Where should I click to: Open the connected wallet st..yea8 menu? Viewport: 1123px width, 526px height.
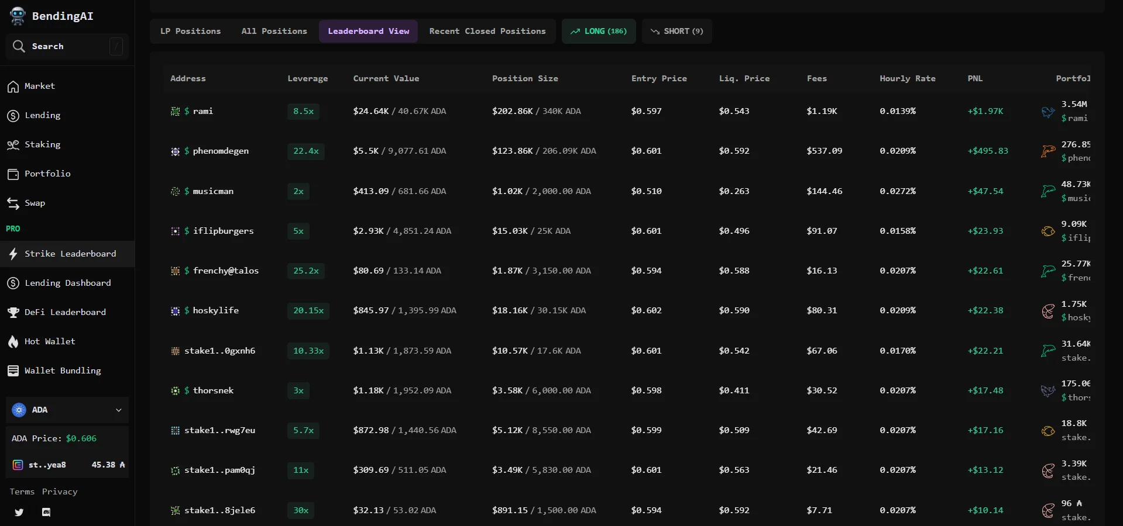[67, 465]
